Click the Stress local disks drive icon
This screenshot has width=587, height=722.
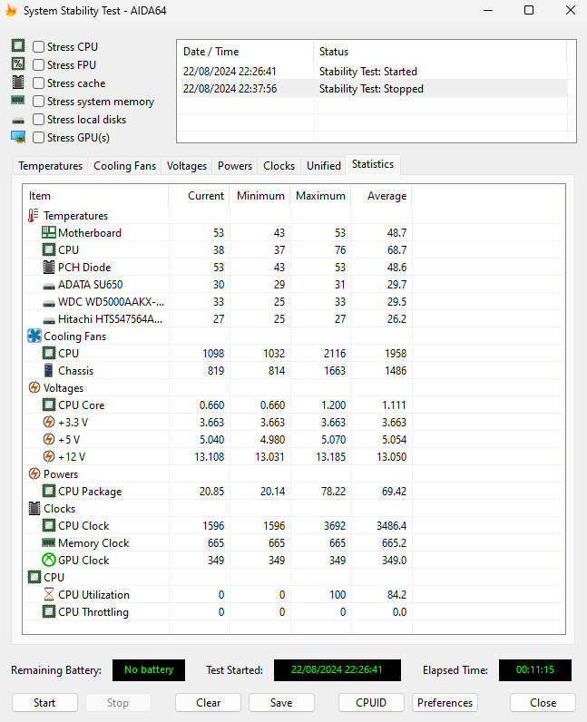[x=18, y=121]
